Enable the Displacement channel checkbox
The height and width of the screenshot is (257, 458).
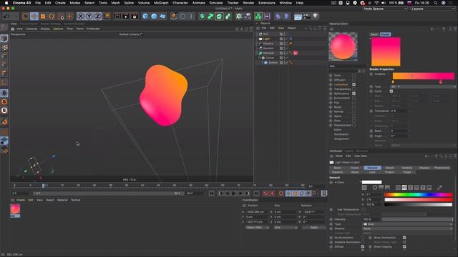point(354,126)
